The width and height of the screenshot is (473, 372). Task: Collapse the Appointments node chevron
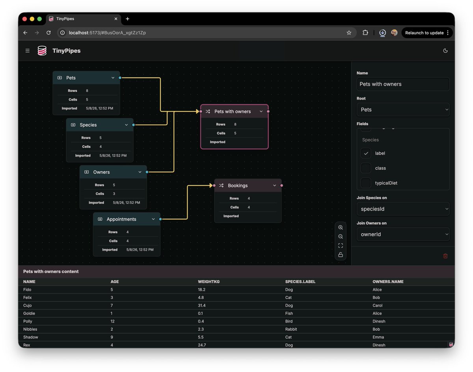153,219
